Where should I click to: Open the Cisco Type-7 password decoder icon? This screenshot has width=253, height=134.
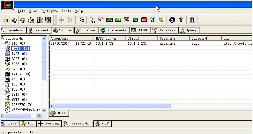[109, 20]
